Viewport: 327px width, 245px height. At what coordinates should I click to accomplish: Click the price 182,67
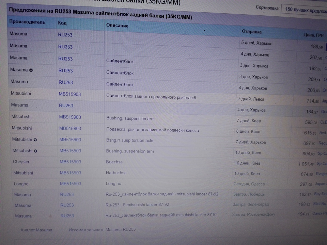pos(305,194)
